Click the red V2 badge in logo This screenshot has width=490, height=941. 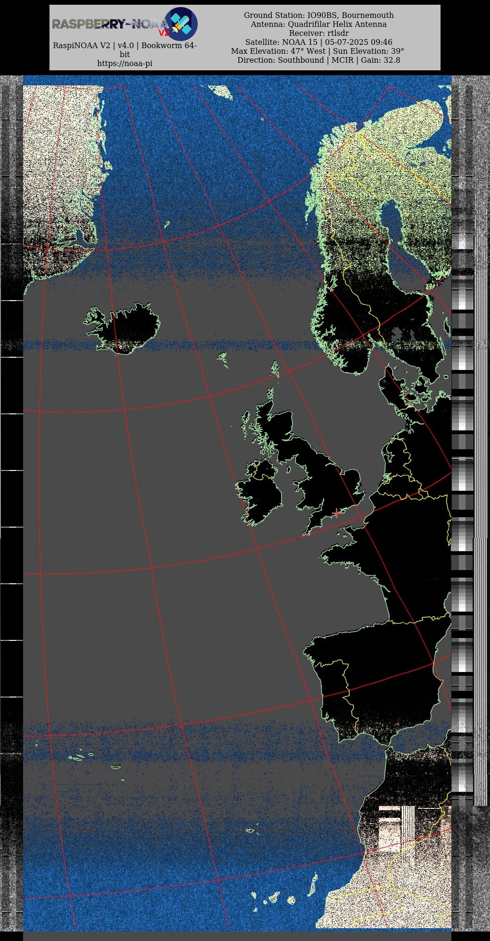(x=163, y=33)
